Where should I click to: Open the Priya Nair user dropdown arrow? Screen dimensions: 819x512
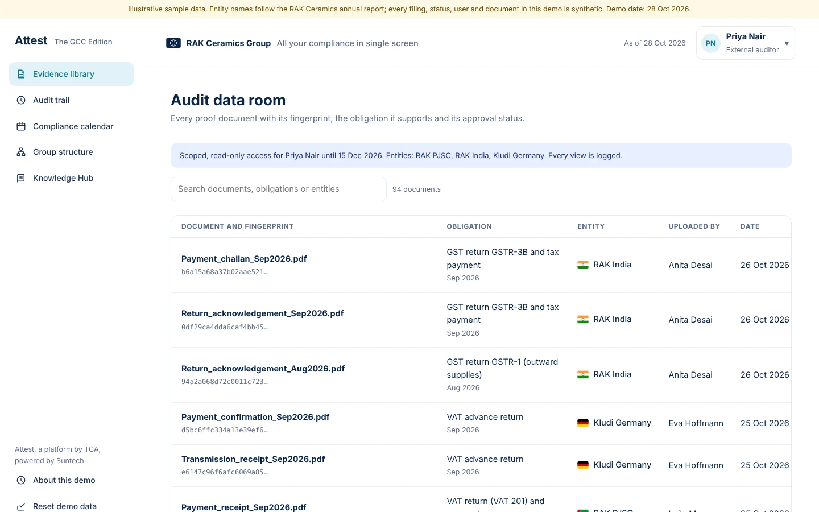coord(787,44)
